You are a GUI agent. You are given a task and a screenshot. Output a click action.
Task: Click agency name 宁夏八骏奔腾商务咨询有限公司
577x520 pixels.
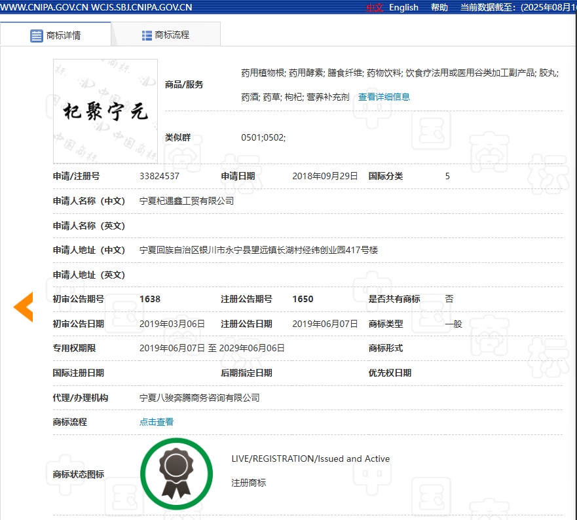point(199,398)
